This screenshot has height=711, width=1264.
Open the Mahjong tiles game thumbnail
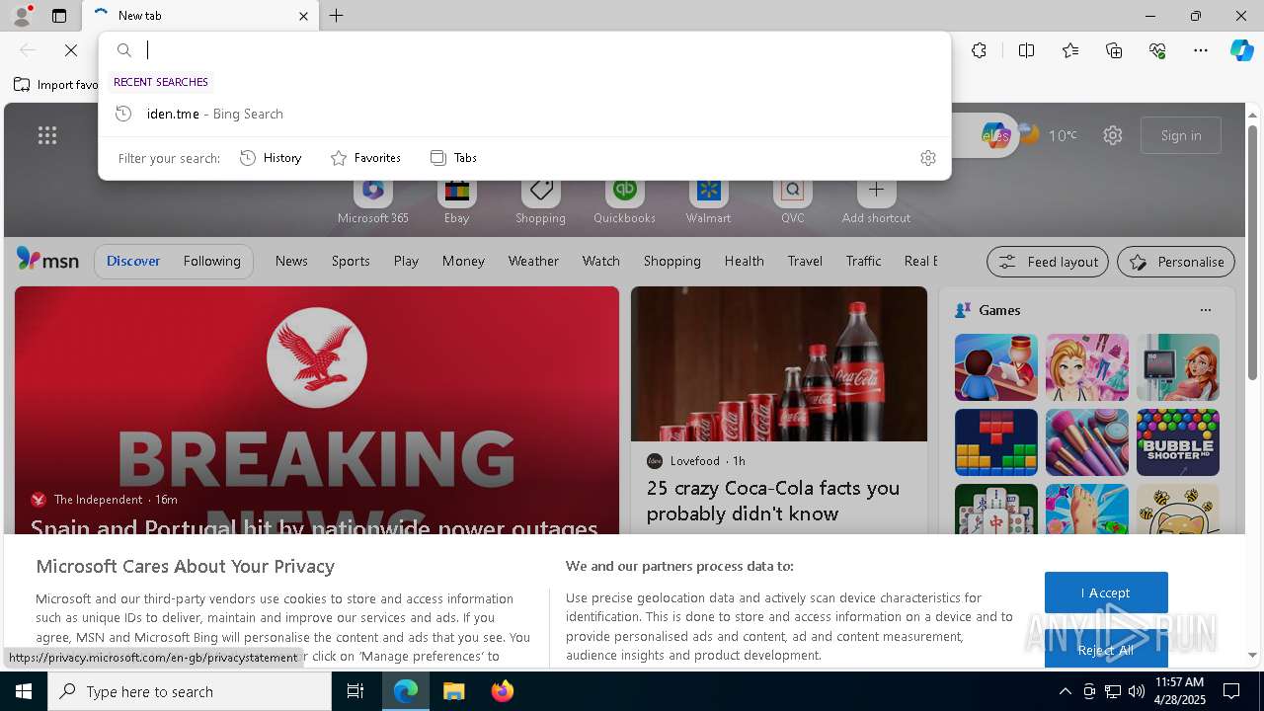coord(995,510)
